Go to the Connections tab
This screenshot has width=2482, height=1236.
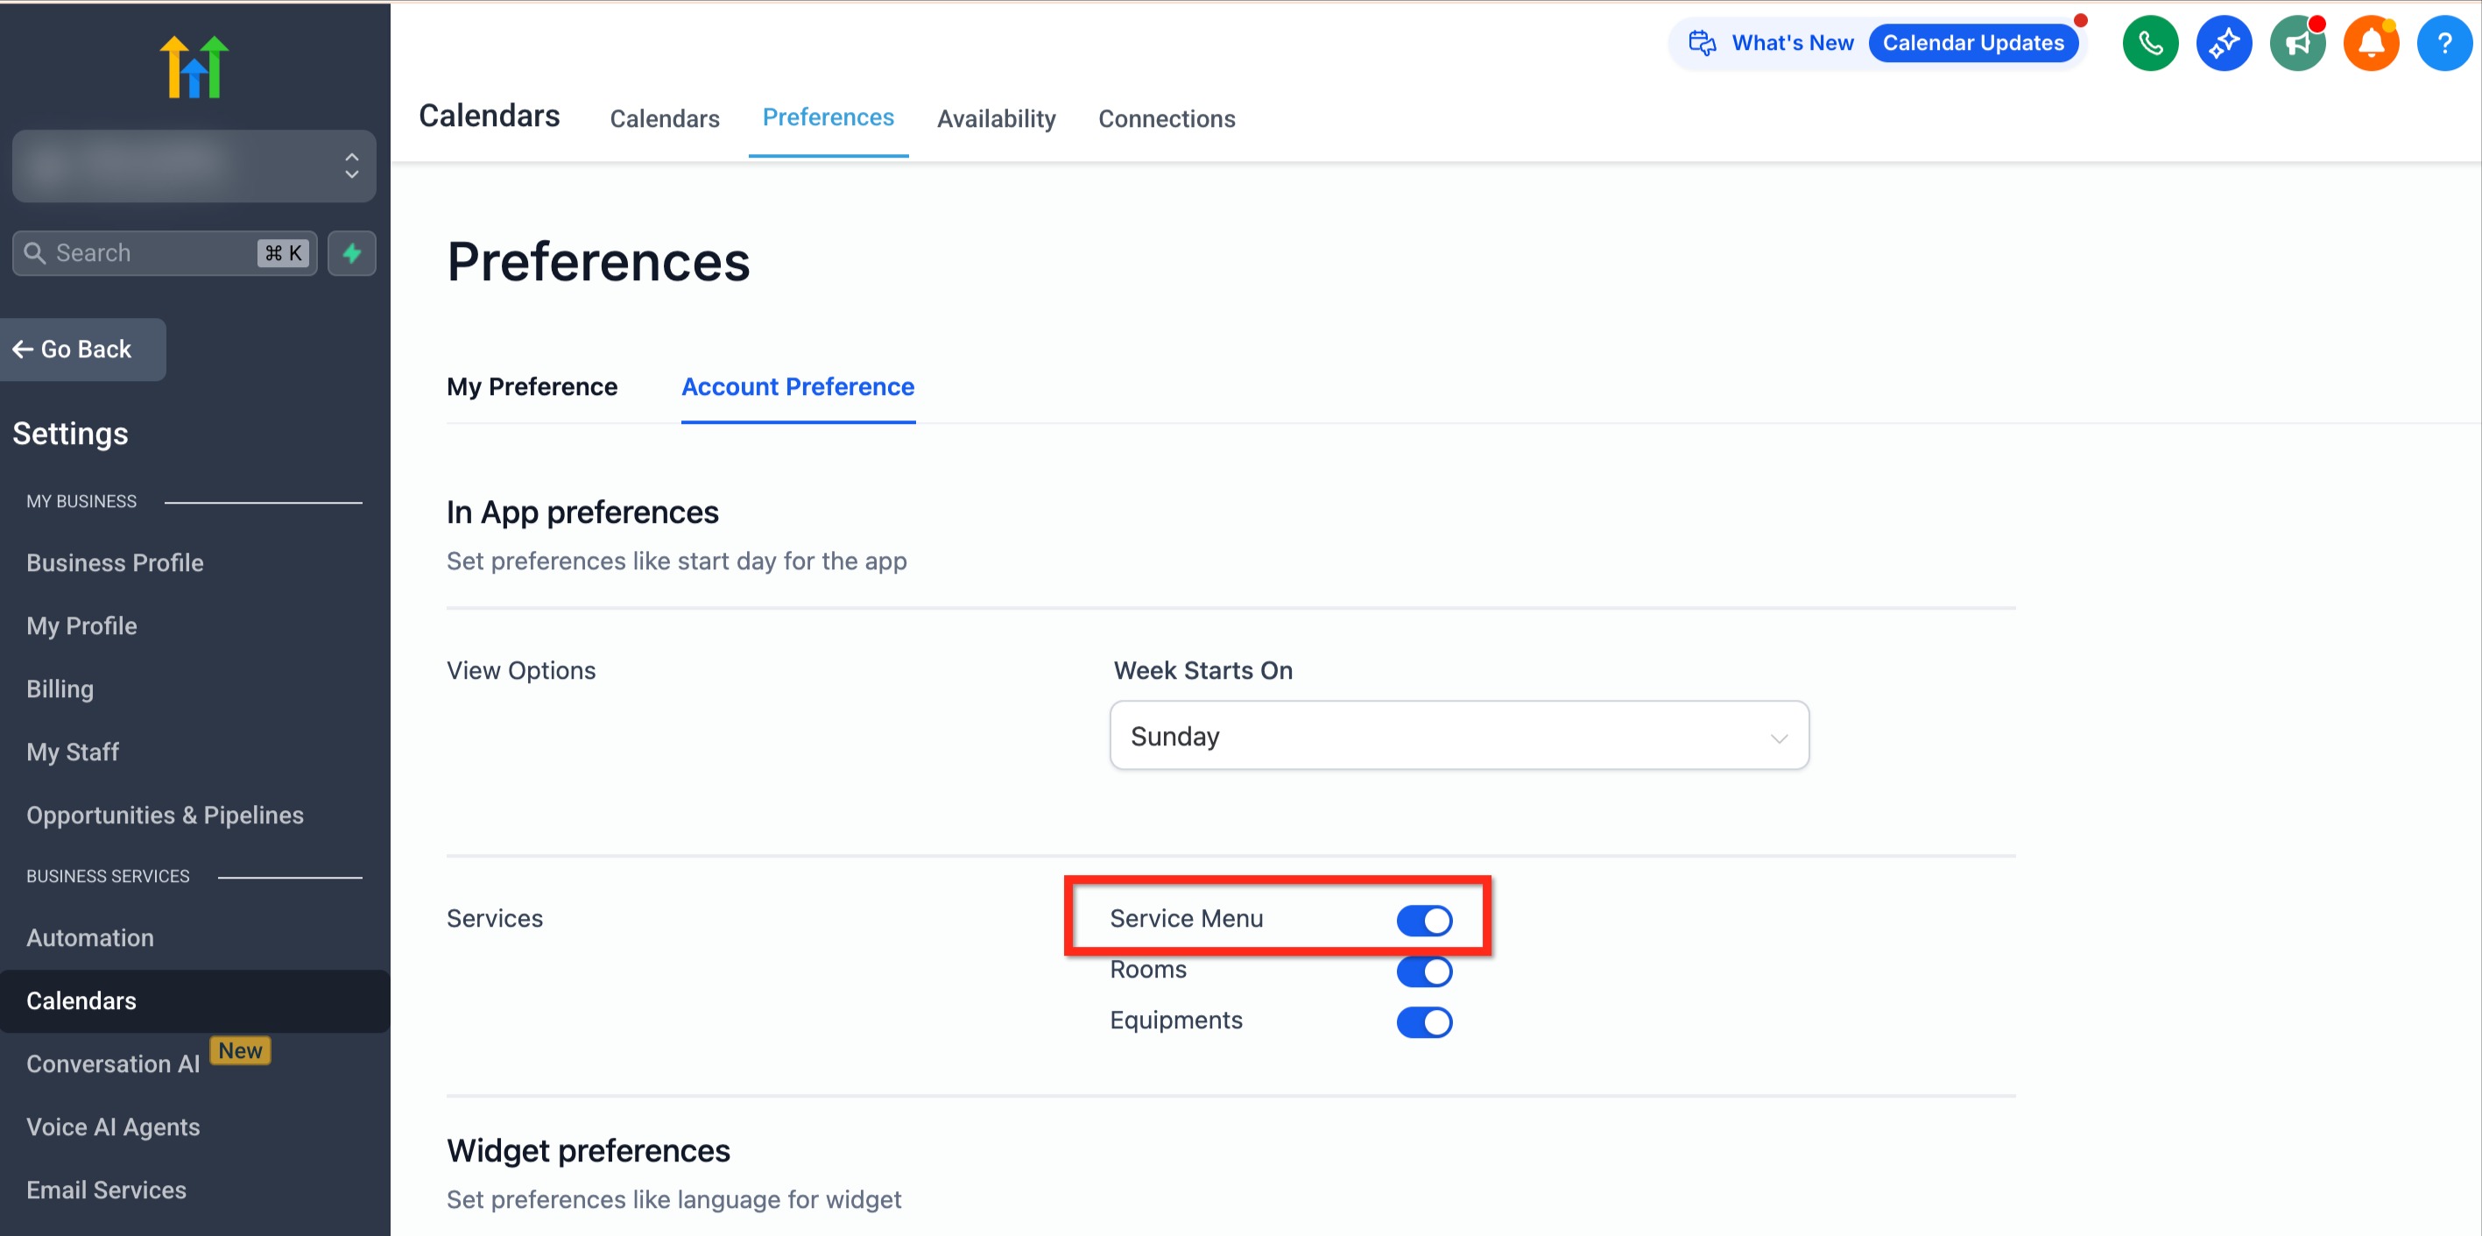coord(1166,118)
